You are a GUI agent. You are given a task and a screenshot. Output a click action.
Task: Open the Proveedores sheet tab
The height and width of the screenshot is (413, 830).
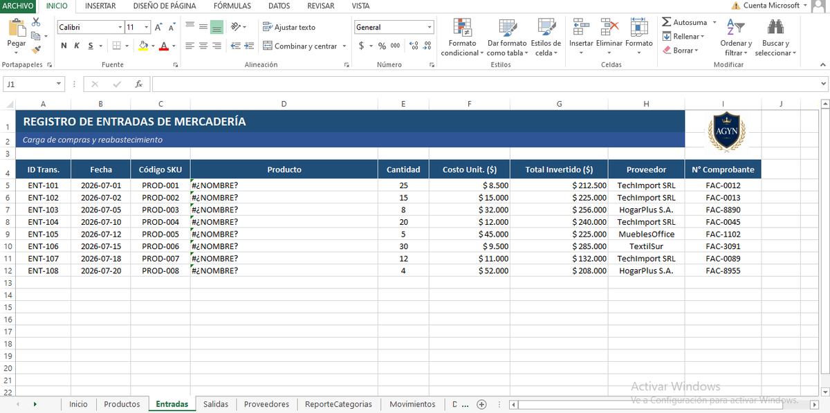click(x=266, y=404)
